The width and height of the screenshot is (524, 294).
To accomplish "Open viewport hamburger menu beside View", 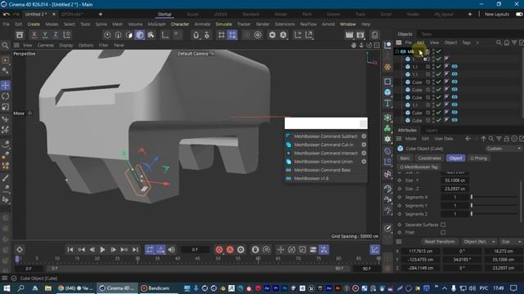I will click(x=16, y=45).
